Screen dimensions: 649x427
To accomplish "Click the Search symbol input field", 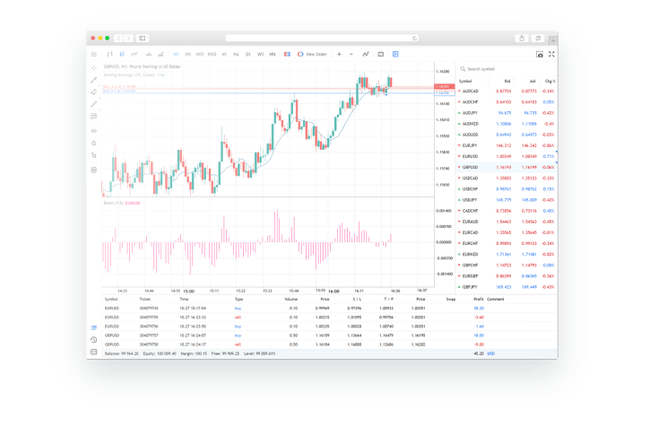I will [x=502, y=68].
